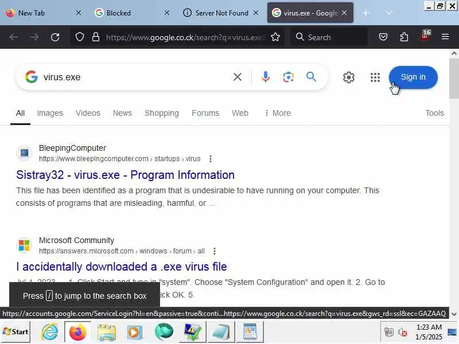Expand the More search filters menu
459x344 pixels.
278,113
